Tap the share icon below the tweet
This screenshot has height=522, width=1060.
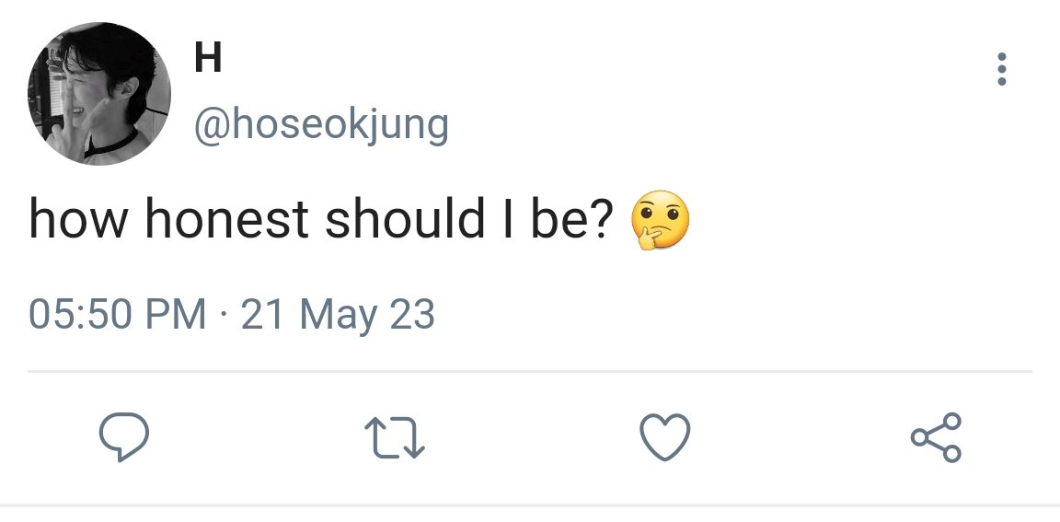coord(936,437)
